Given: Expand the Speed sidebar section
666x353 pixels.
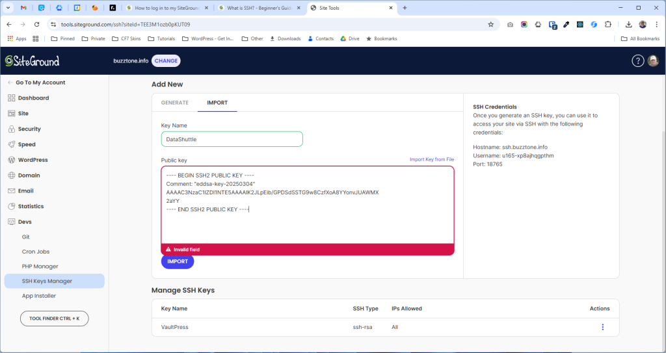Looking at the screenshot, I should [x=27, y=144].
